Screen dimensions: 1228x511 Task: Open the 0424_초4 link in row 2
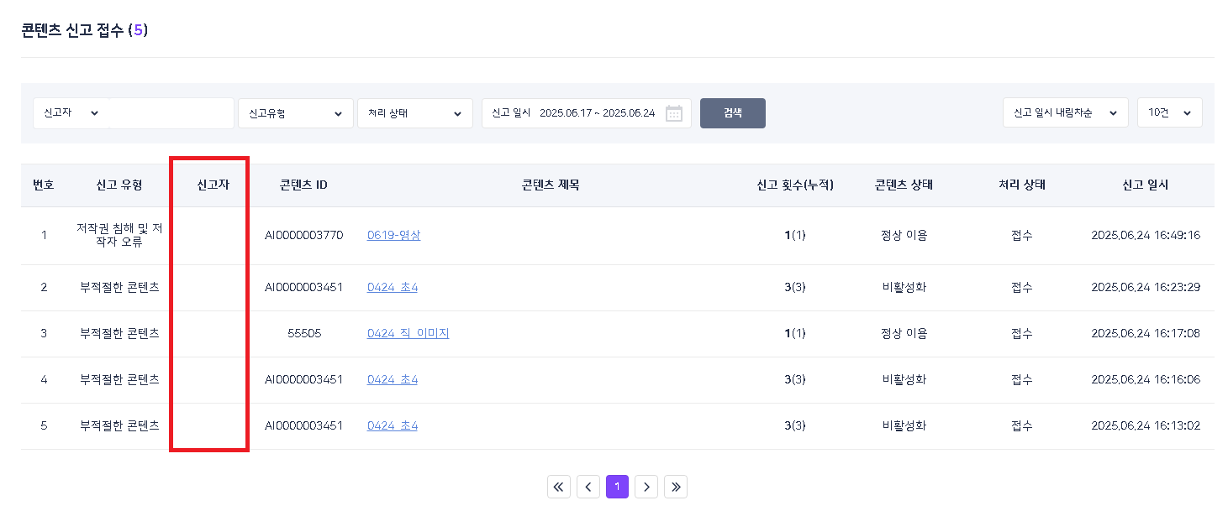click(x=392, y=287)
